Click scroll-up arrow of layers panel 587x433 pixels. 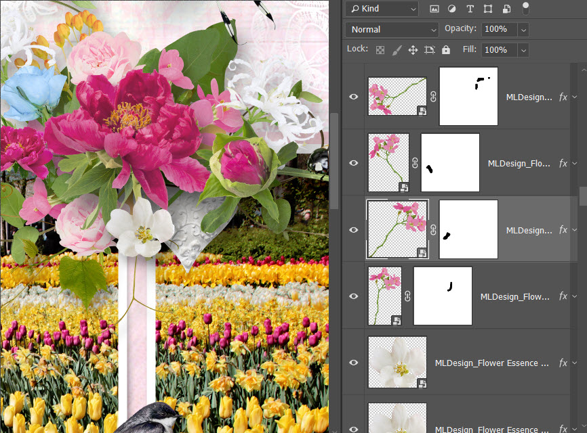click(583, 70)
